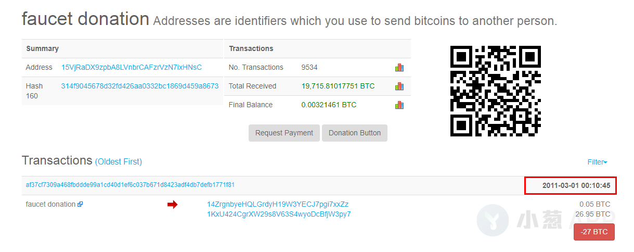Viewport: 634px width, 252px height.
Task: Open transaction hash af37cf7309a468 link
Action: pyautogui.click(x=130, y=185)
